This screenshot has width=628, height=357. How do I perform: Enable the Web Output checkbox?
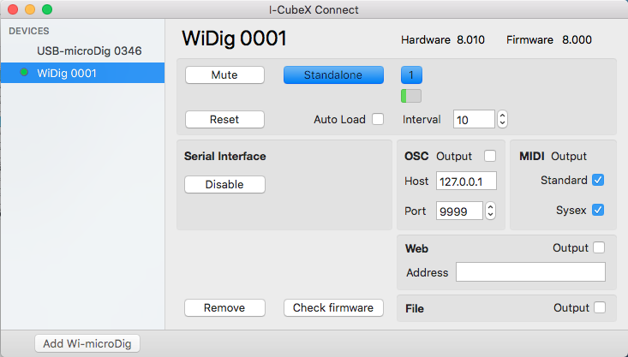pos(599,247)
